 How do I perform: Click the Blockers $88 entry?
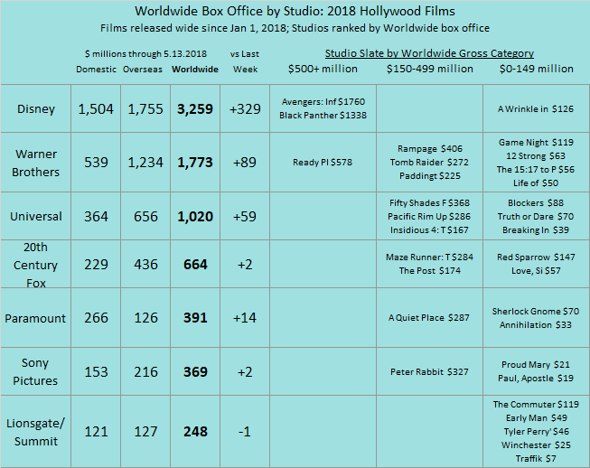[536, 202]
